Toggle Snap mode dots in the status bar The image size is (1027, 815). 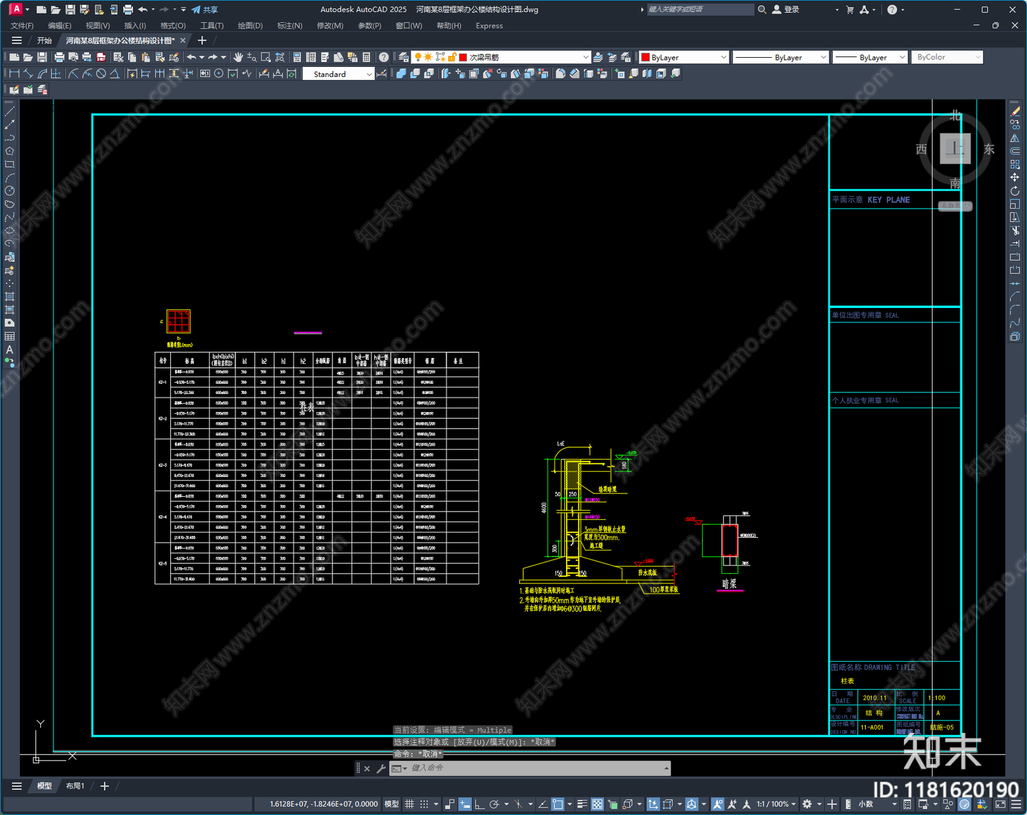(424, 804)
